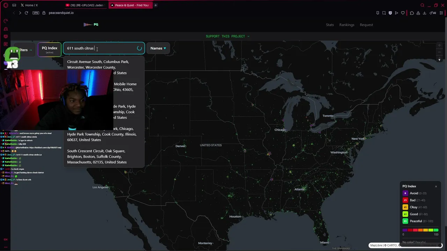View site security padlock info

pos(44,13)
